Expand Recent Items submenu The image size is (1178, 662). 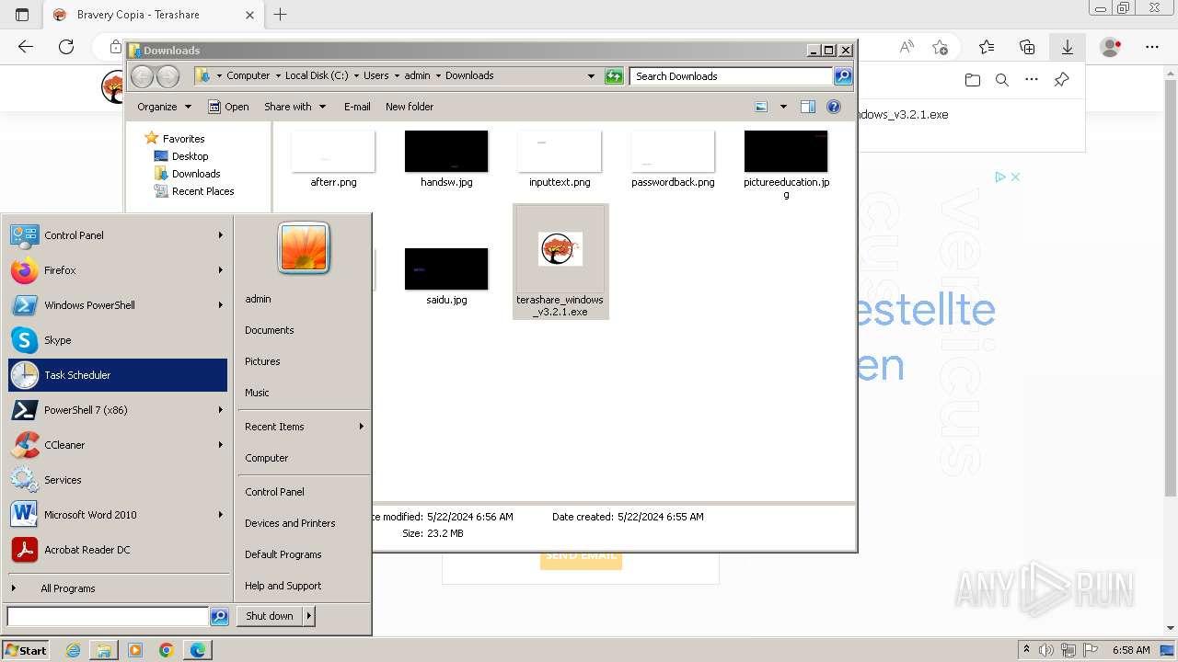coord(304,427)
